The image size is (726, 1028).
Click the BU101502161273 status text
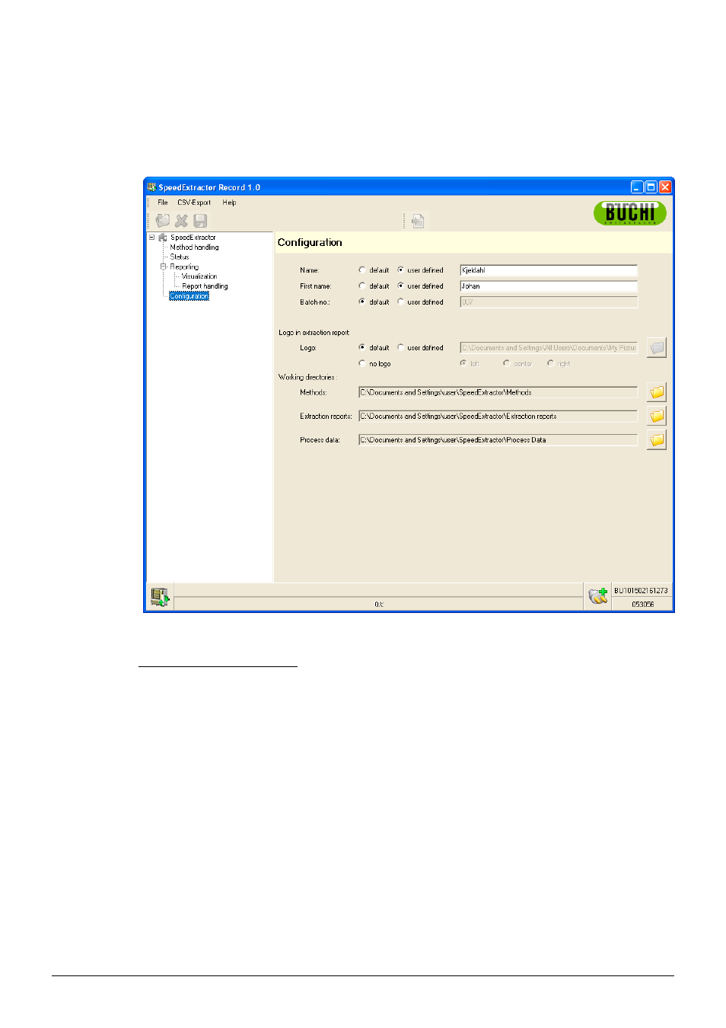(641, 591)
